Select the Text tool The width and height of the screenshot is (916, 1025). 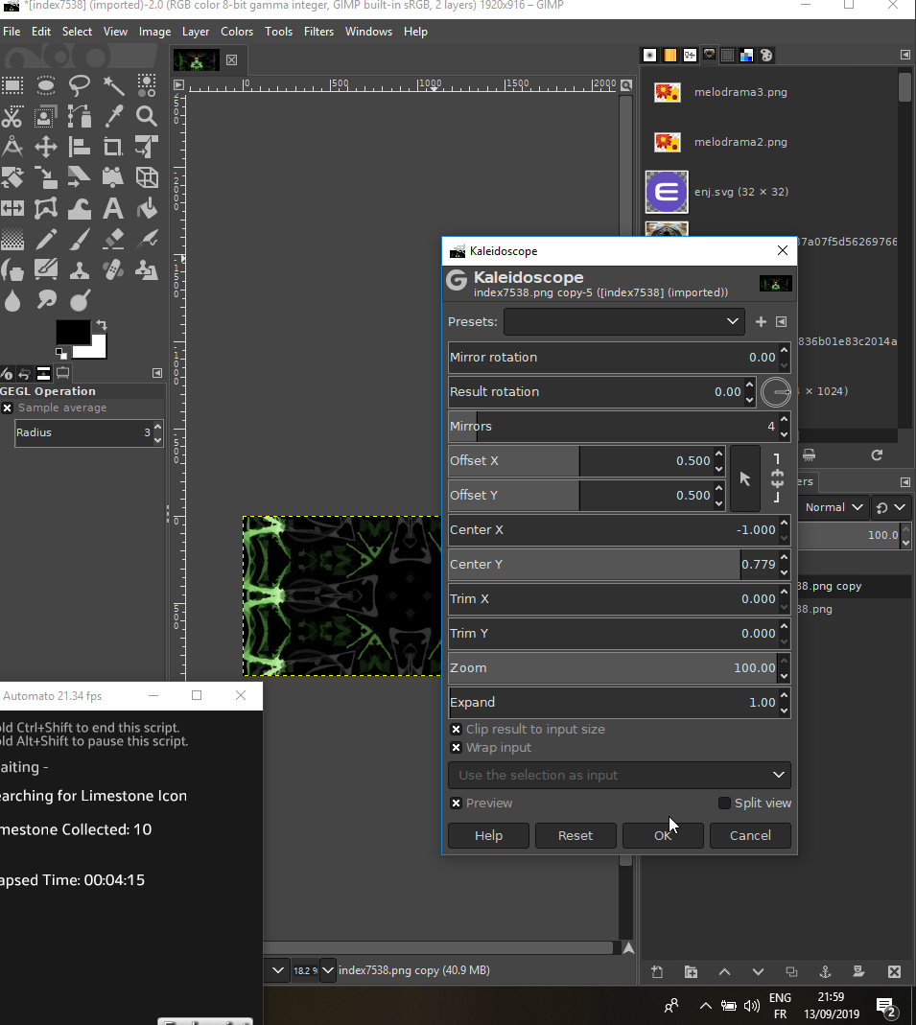point(113,208)
